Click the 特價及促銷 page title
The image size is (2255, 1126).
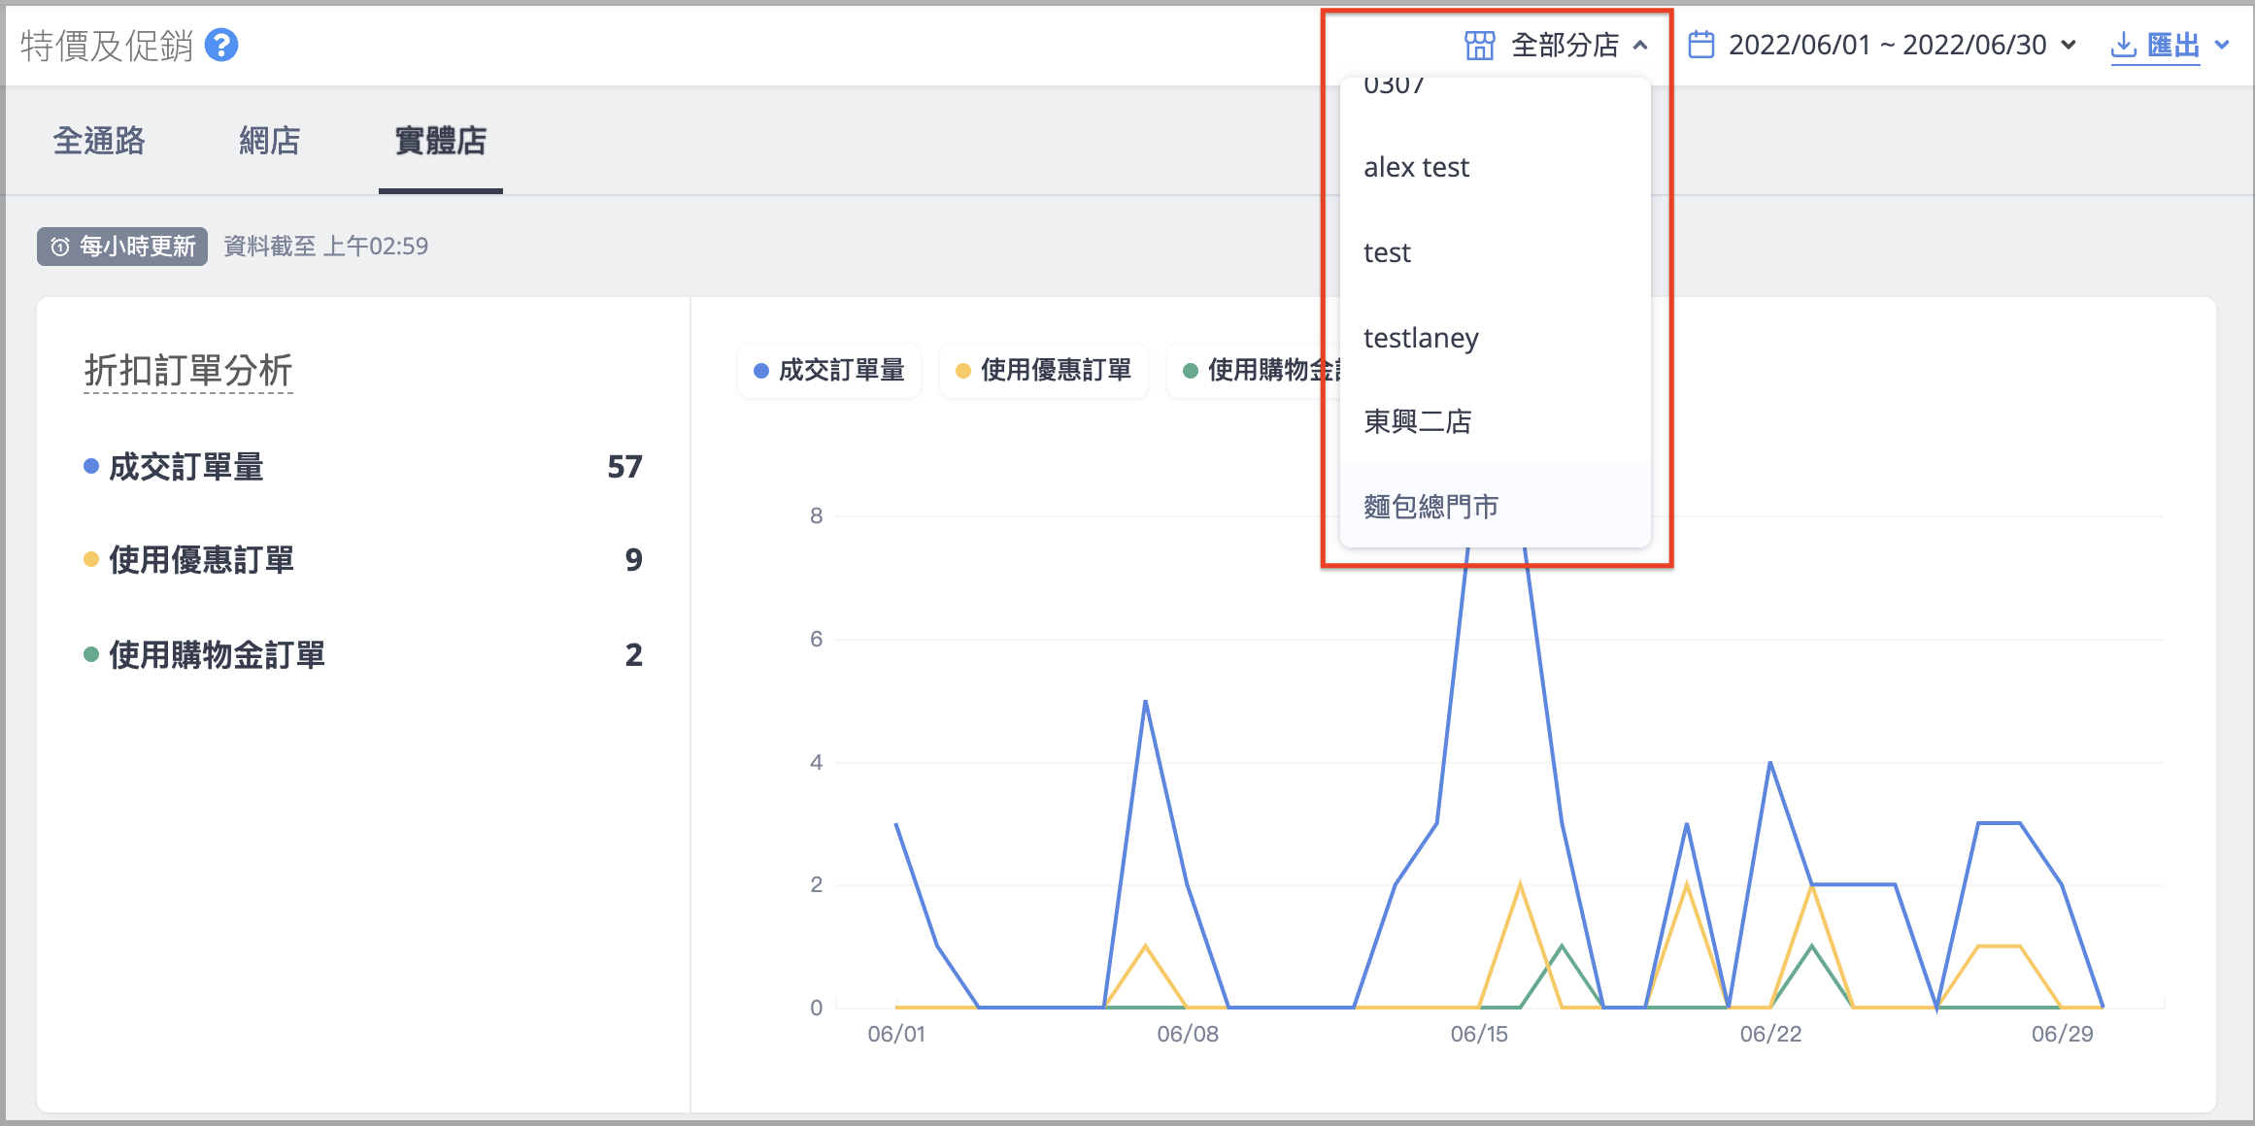click(107, 46)
